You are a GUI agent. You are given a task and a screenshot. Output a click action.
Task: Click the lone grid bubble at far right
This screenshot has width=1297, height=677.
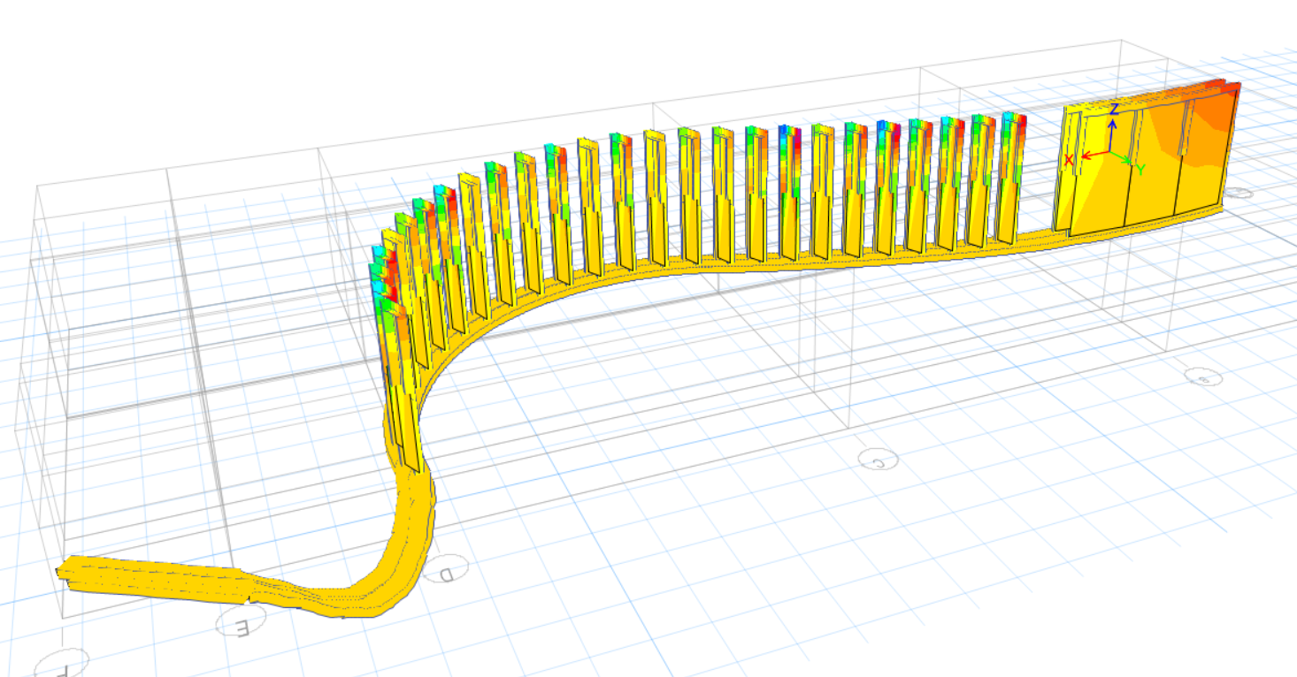[1203, 377]
